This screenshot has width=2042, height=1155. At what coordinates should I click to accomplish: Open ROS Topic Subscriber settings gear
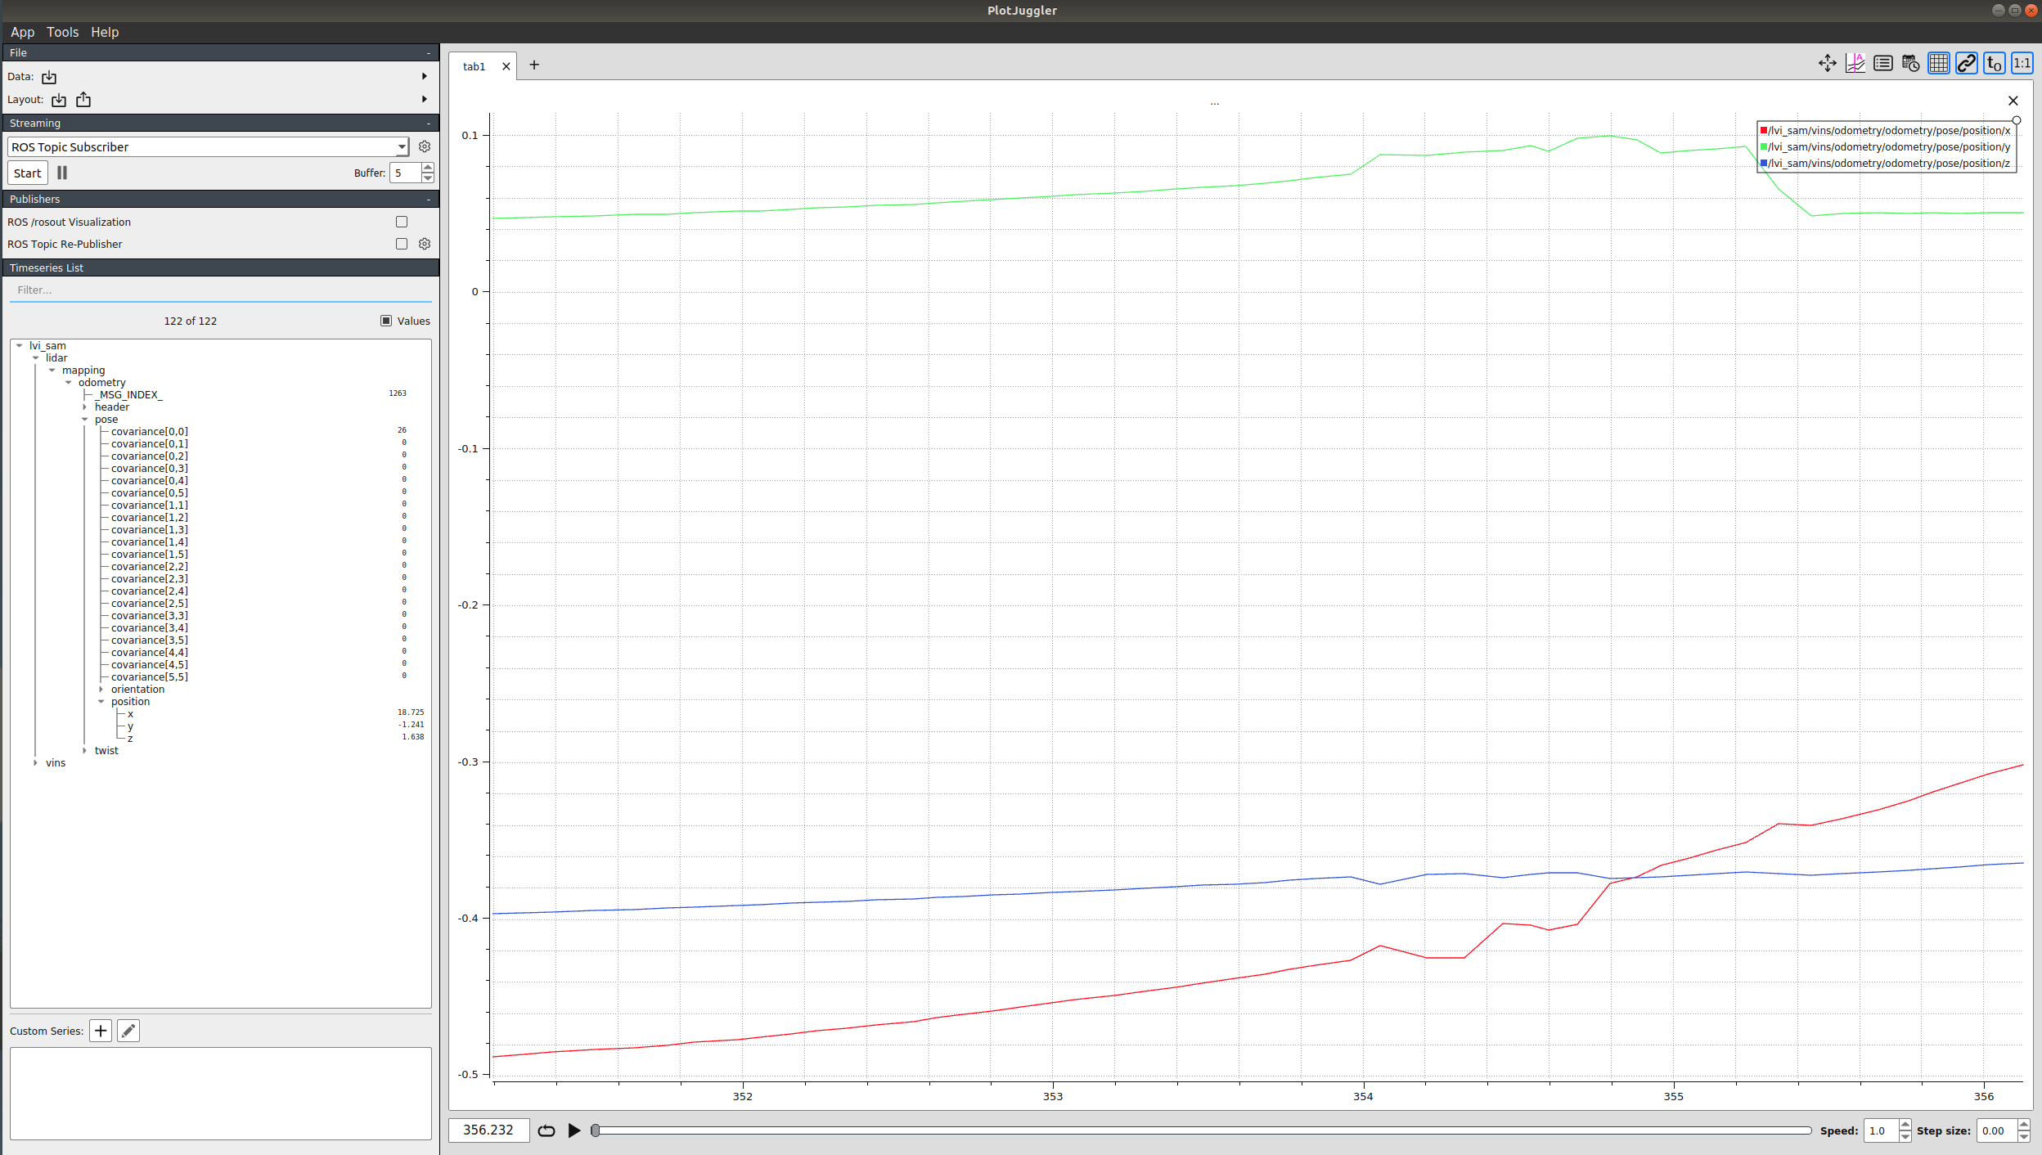[x=424, y=146]
